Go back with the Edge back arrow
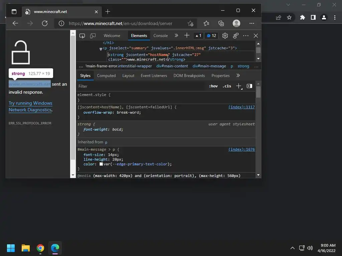 (15, 23)
